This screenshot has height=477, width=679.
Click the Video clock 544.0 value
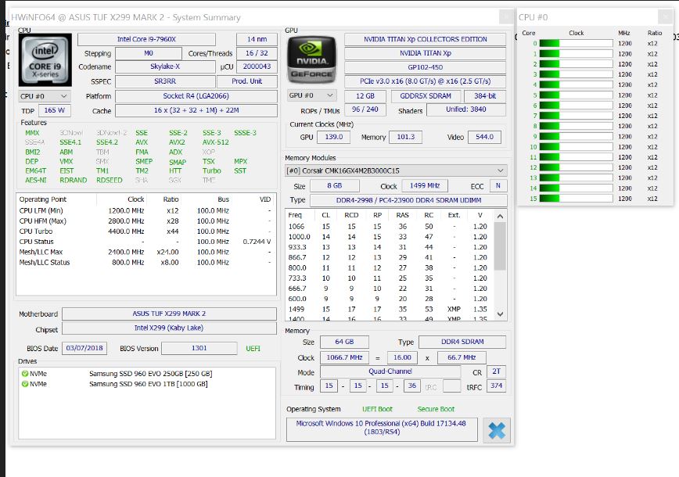pos(484,137)
